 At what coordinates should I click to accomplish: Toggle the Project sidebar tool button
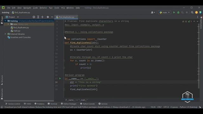[x=2, y=20]
